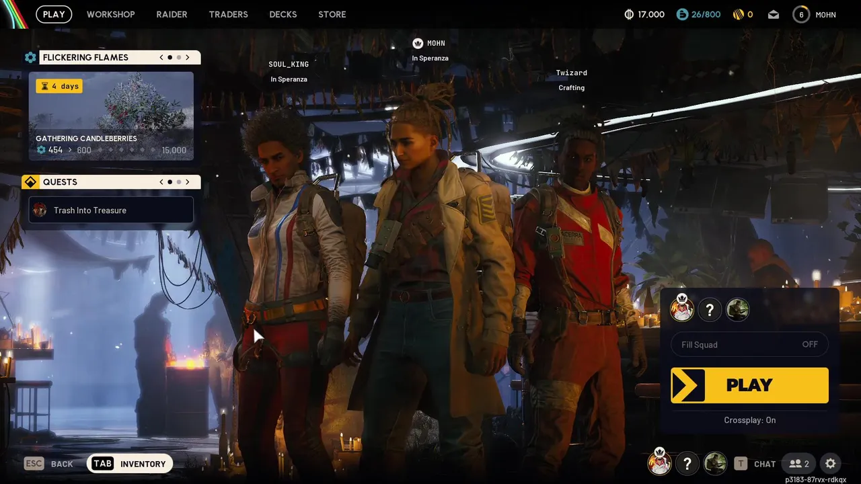Click the coin currency icon beside 17.000
The width and height of the screenshot is (861, 484).
click(x=630, y=14)
